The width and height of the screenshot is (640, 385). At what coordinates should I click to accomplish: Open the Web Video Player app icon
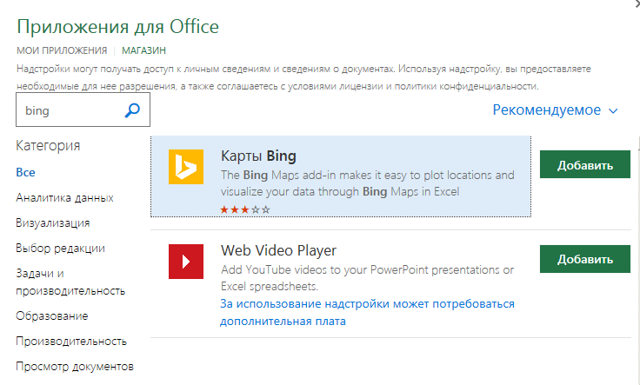[x=186, y=262]
